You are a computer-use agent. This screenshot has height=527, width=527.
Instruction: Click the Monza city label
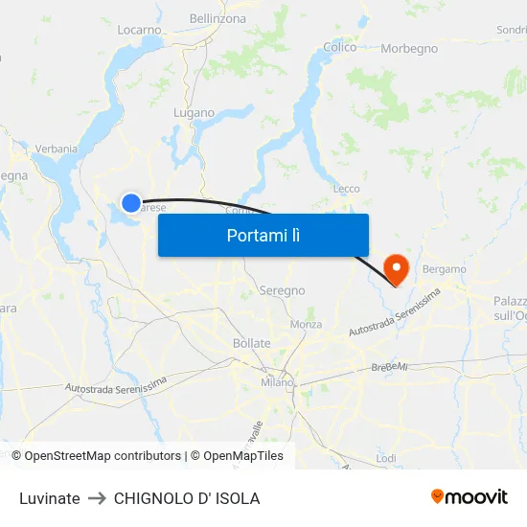[306, 324]
